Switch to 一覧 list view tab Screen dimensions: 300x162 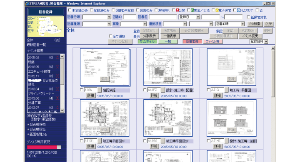(168, 42)
